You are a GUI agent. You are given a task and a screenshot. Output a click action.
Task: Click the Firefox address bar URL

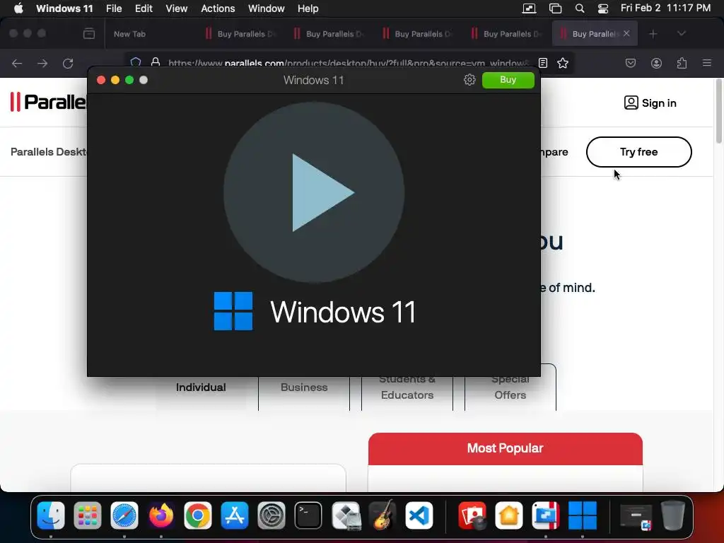[x=349, y=63]
